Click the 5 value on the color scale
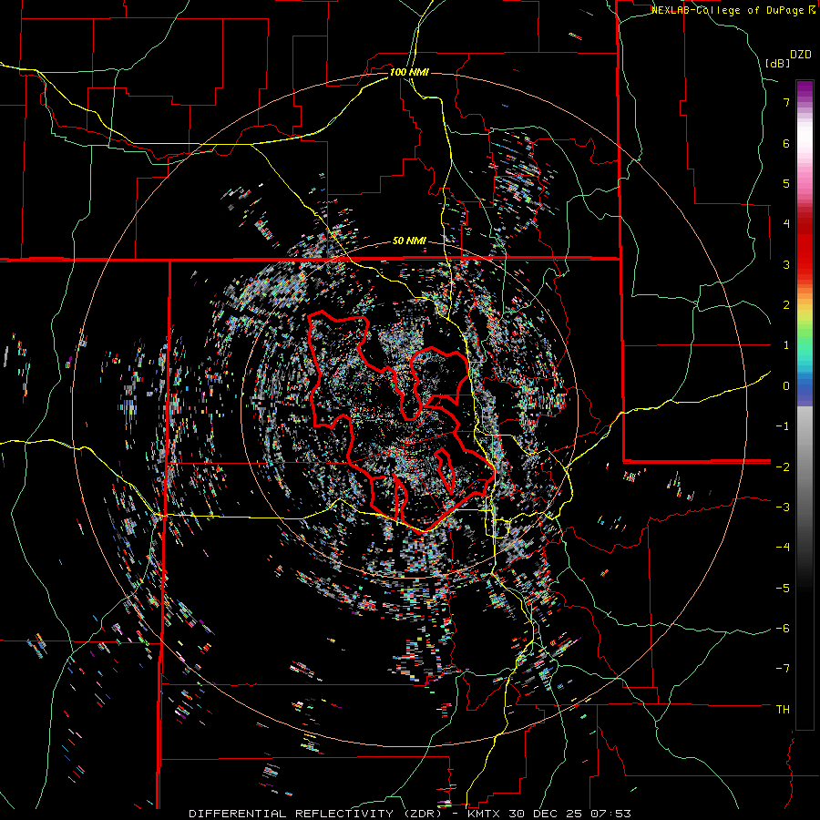The image size is (820, 820). [786, 183]
